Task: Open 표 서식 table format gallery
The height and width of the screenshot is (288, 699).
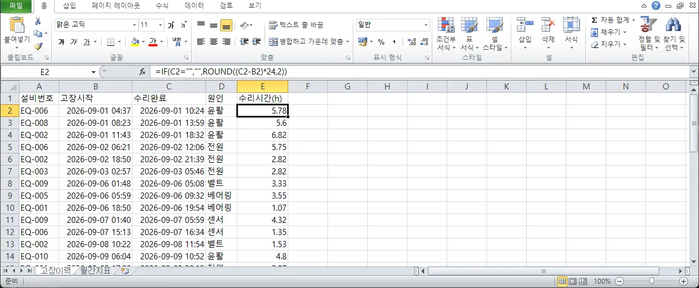Action: click(x=469, y=34)
